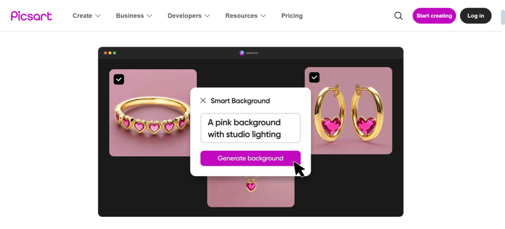Click the Start creating button

pyautogui.click(x=434, y=16)
